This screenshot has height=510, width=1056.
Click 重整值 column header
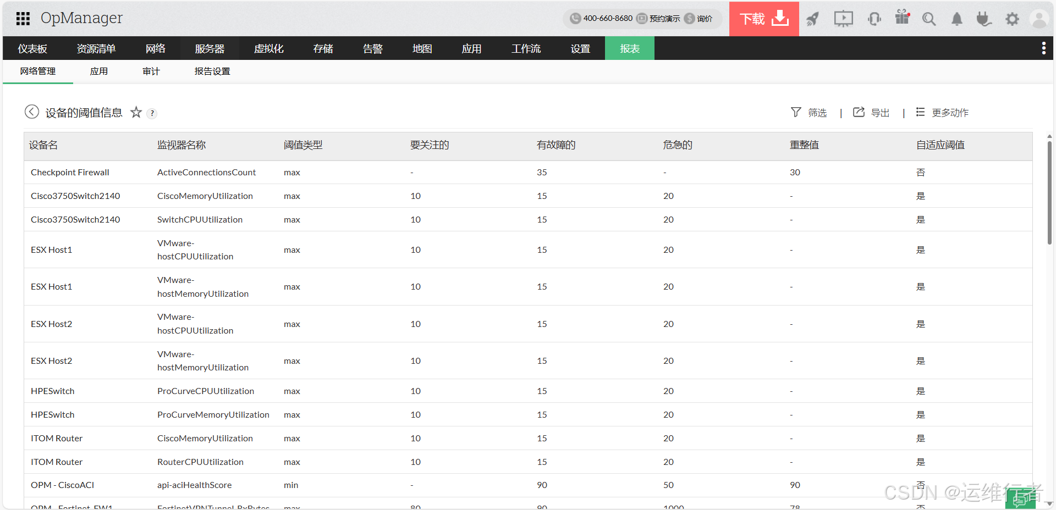click(x=804, y=145)
